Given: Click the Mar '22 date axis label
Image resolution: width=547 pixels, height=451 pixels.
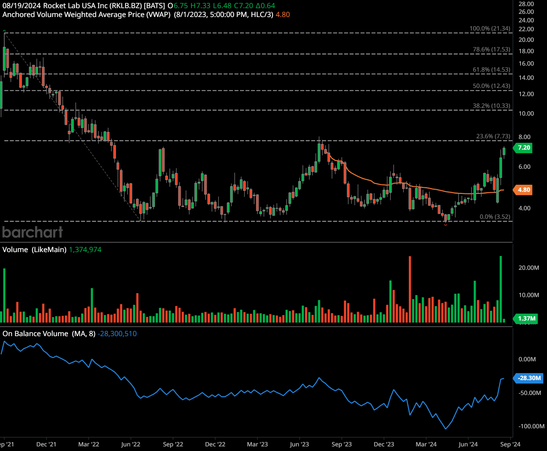Looking at the screenshot, I should coord(89,444).
